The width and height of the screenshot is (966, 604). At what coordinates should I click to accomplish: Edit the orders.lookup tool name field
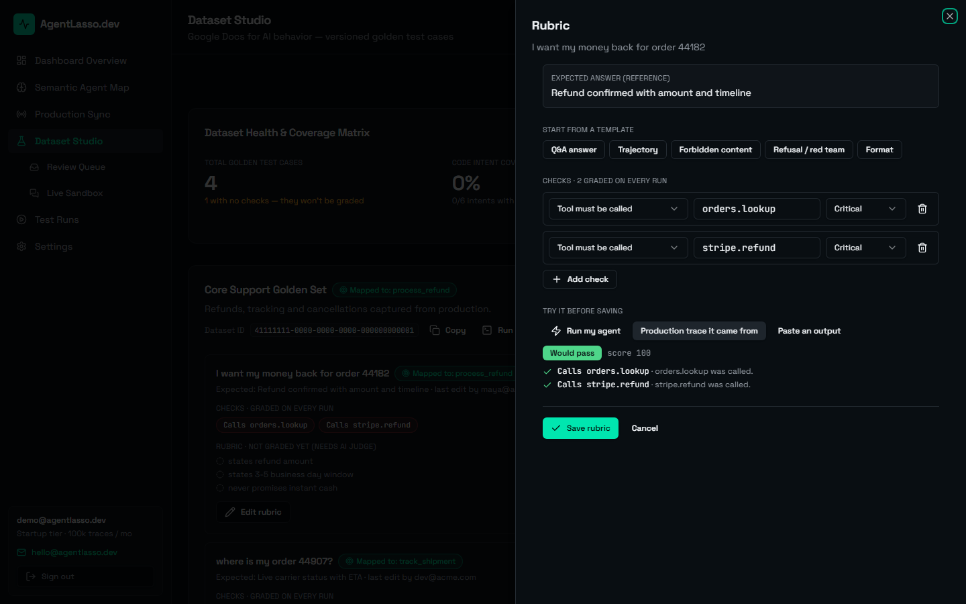coord(757,209)
